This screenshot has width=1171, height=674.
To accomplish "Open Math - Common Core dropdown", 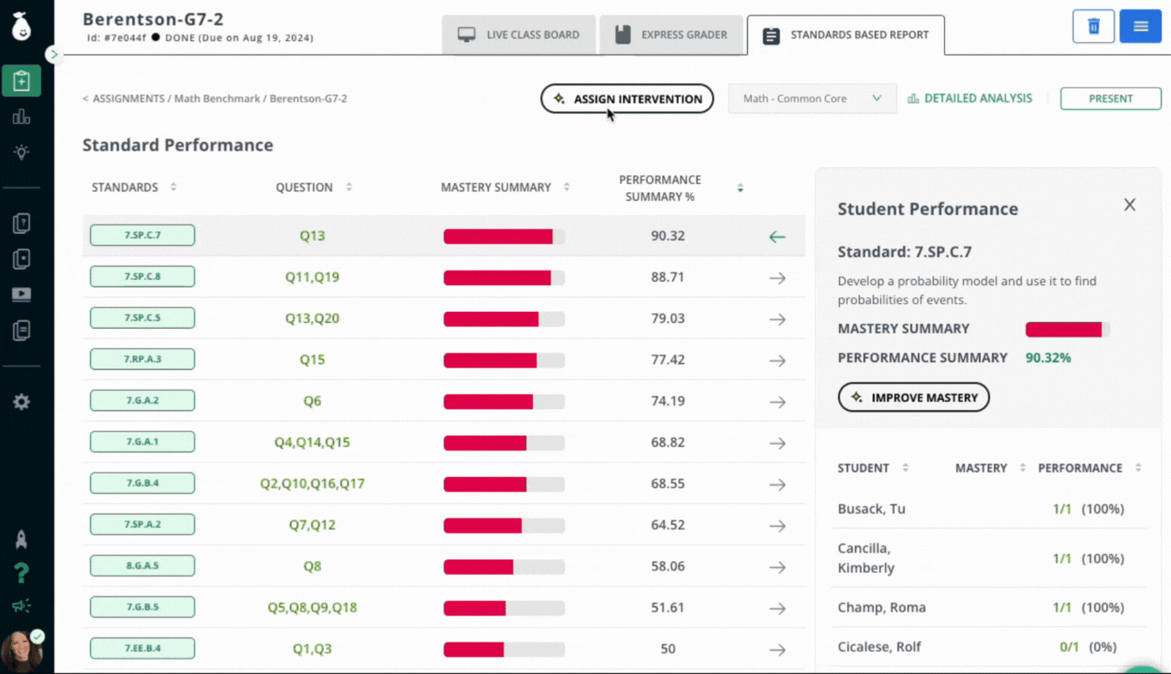I will [812, 98].
